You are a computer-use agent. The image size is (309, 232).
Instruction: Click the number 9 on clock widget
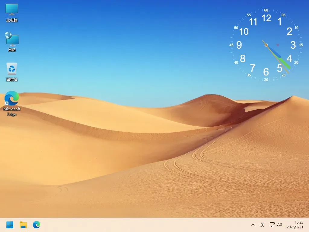(x=239, y=45)
